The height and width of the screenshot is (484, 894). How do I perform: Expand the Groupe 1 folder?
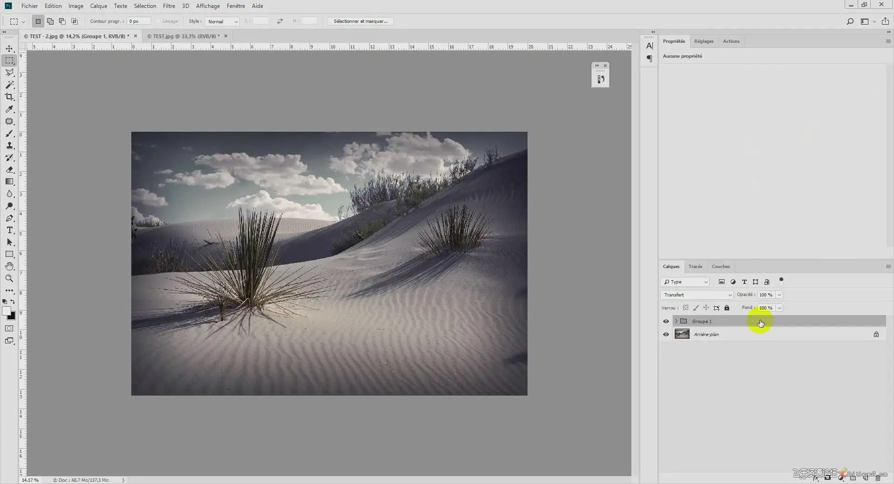point(676,322)
